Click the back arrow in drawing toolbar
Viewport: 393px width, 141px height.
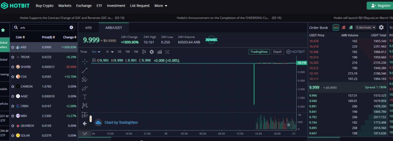point(85,124)
